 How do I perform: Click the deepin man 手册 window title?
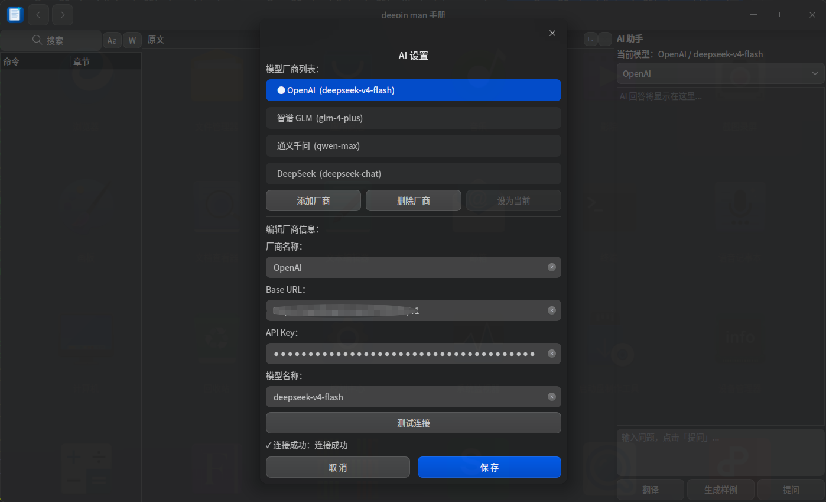pos(414,15)
